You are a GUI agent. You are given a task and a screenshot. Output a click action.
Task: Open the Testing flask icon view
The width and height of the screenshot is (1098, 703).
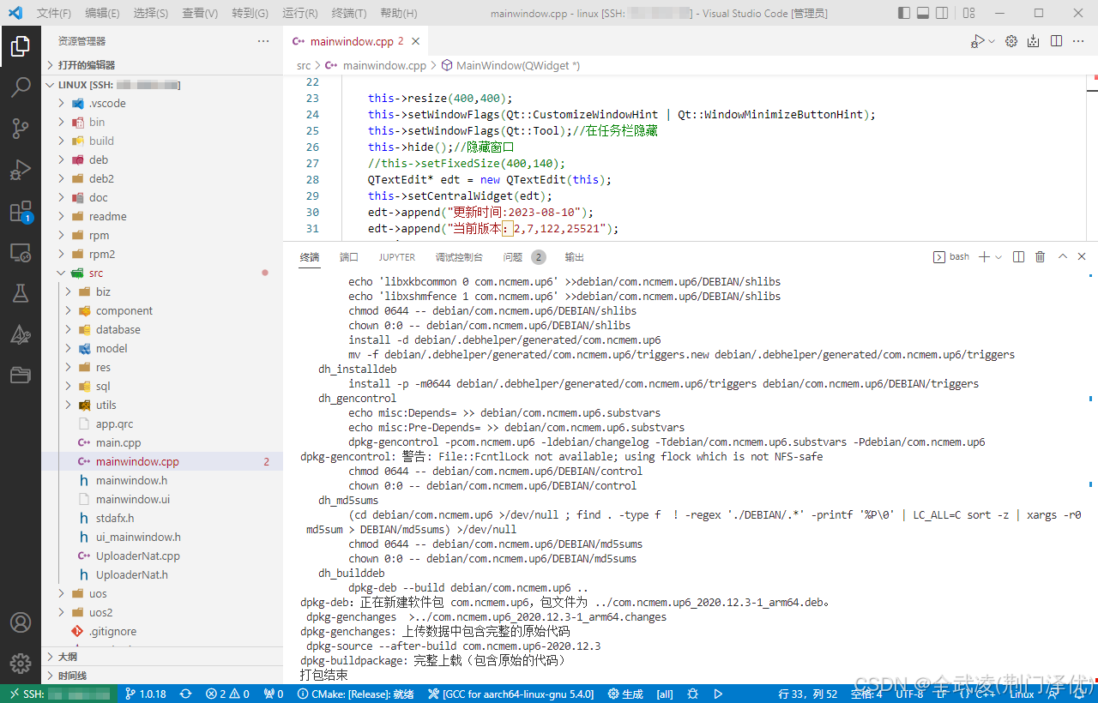tap(21, 293)
